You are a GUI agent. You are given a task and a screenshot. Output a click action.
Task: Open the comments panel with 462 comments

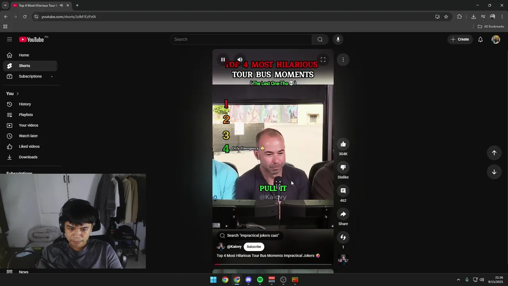click(343, 191)
